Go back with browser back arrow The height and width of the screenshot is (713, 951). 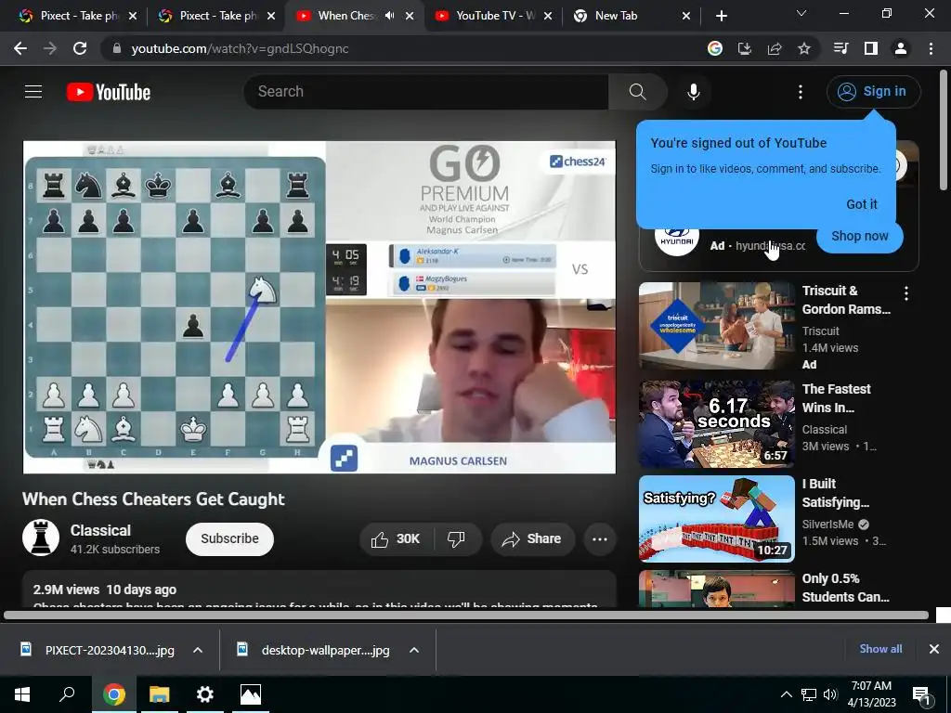pyautogui.click(x=20, y=48)
